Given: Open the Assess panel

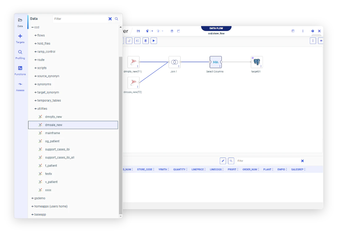Looking at the screenshot, I should (x=20, y=87).
